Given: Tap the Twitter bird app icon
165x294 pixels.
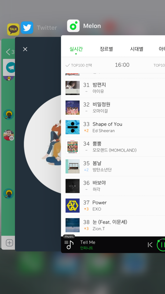Looking at the screenshot, I should pyautogui.click(x=27, y=28).
